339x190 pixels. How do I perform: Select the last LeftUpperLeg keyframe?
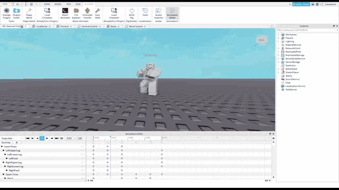pyautogui.click(x=162, y=150)
